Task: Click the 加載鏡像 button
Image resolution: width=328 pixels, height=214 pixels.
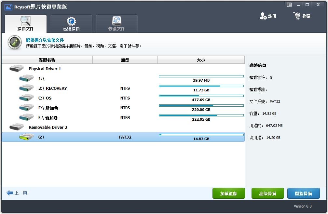Action: point(228,194)
